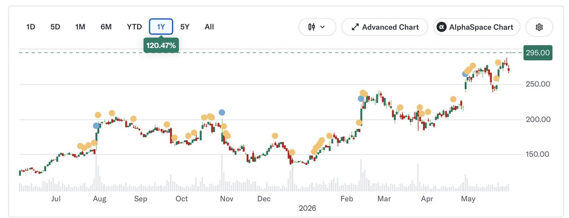The image size is (569, 218).
Task: Select the 5D time range
Action: [x=55, y=27]
